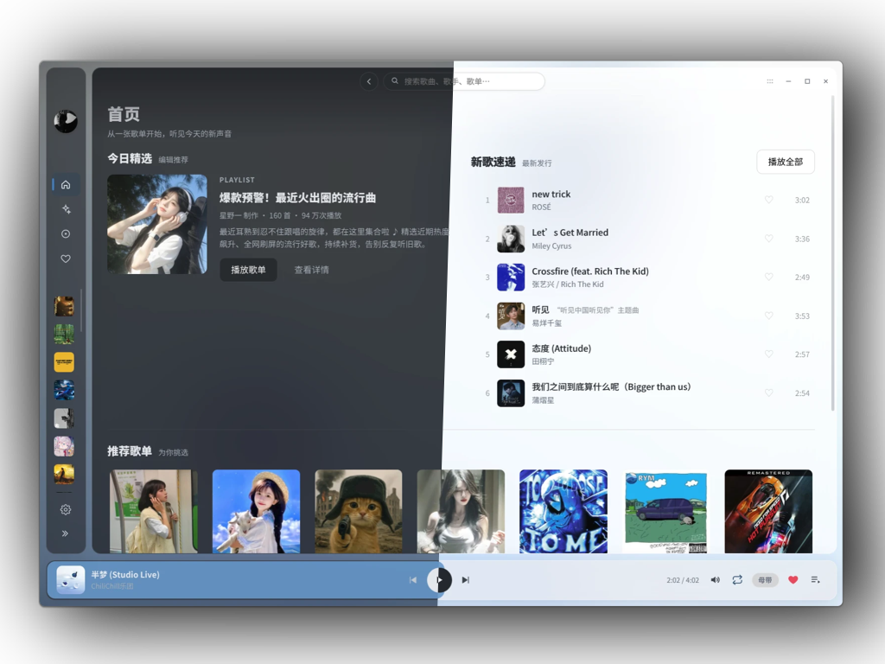
Task: Focus the song search field
Action: tap(464, 81)
